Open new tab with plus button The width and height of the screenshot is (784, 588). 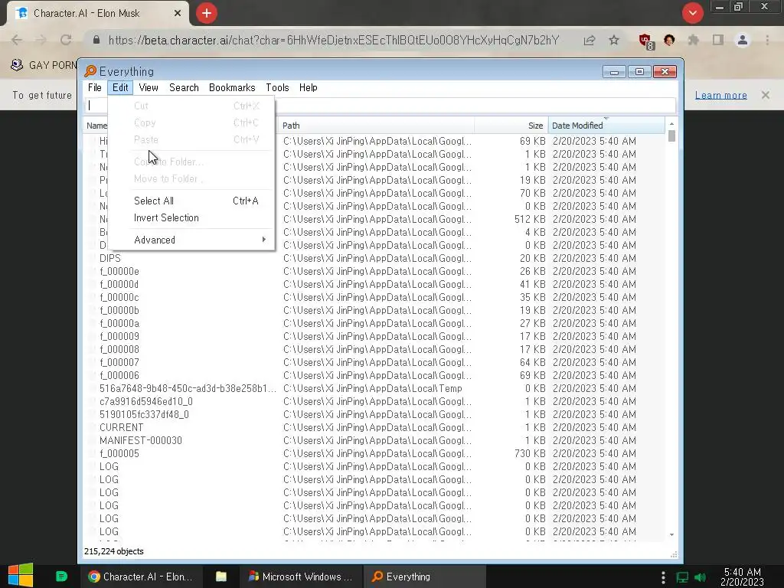[207, 13]
